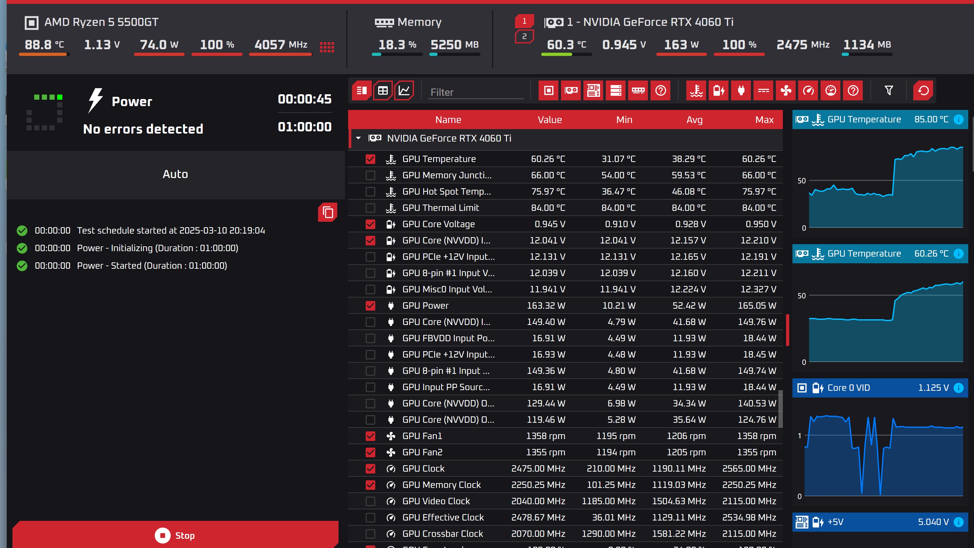This screenshot has height=548, width=974.
Task: Toggle the voltage sensor type filter
Action: point(718,90)
